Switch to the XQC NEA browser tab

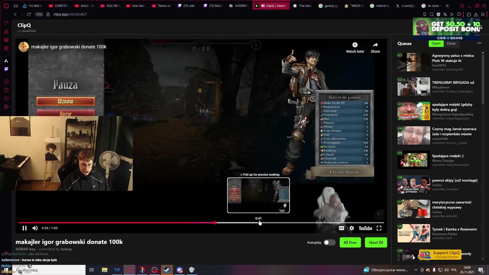110,6
